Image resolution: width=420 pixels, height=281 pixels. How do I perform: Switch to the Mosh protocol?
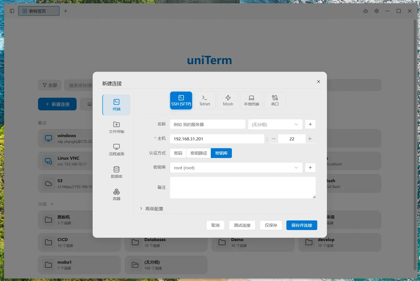tap(228, 100)
